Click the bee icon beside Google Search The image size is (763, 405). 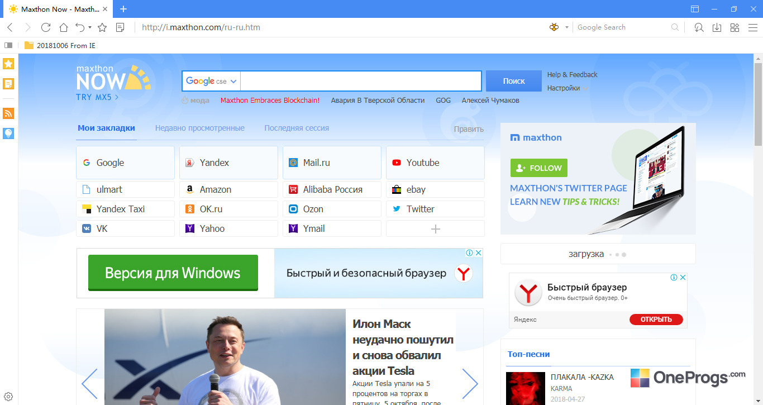point(554,27)
